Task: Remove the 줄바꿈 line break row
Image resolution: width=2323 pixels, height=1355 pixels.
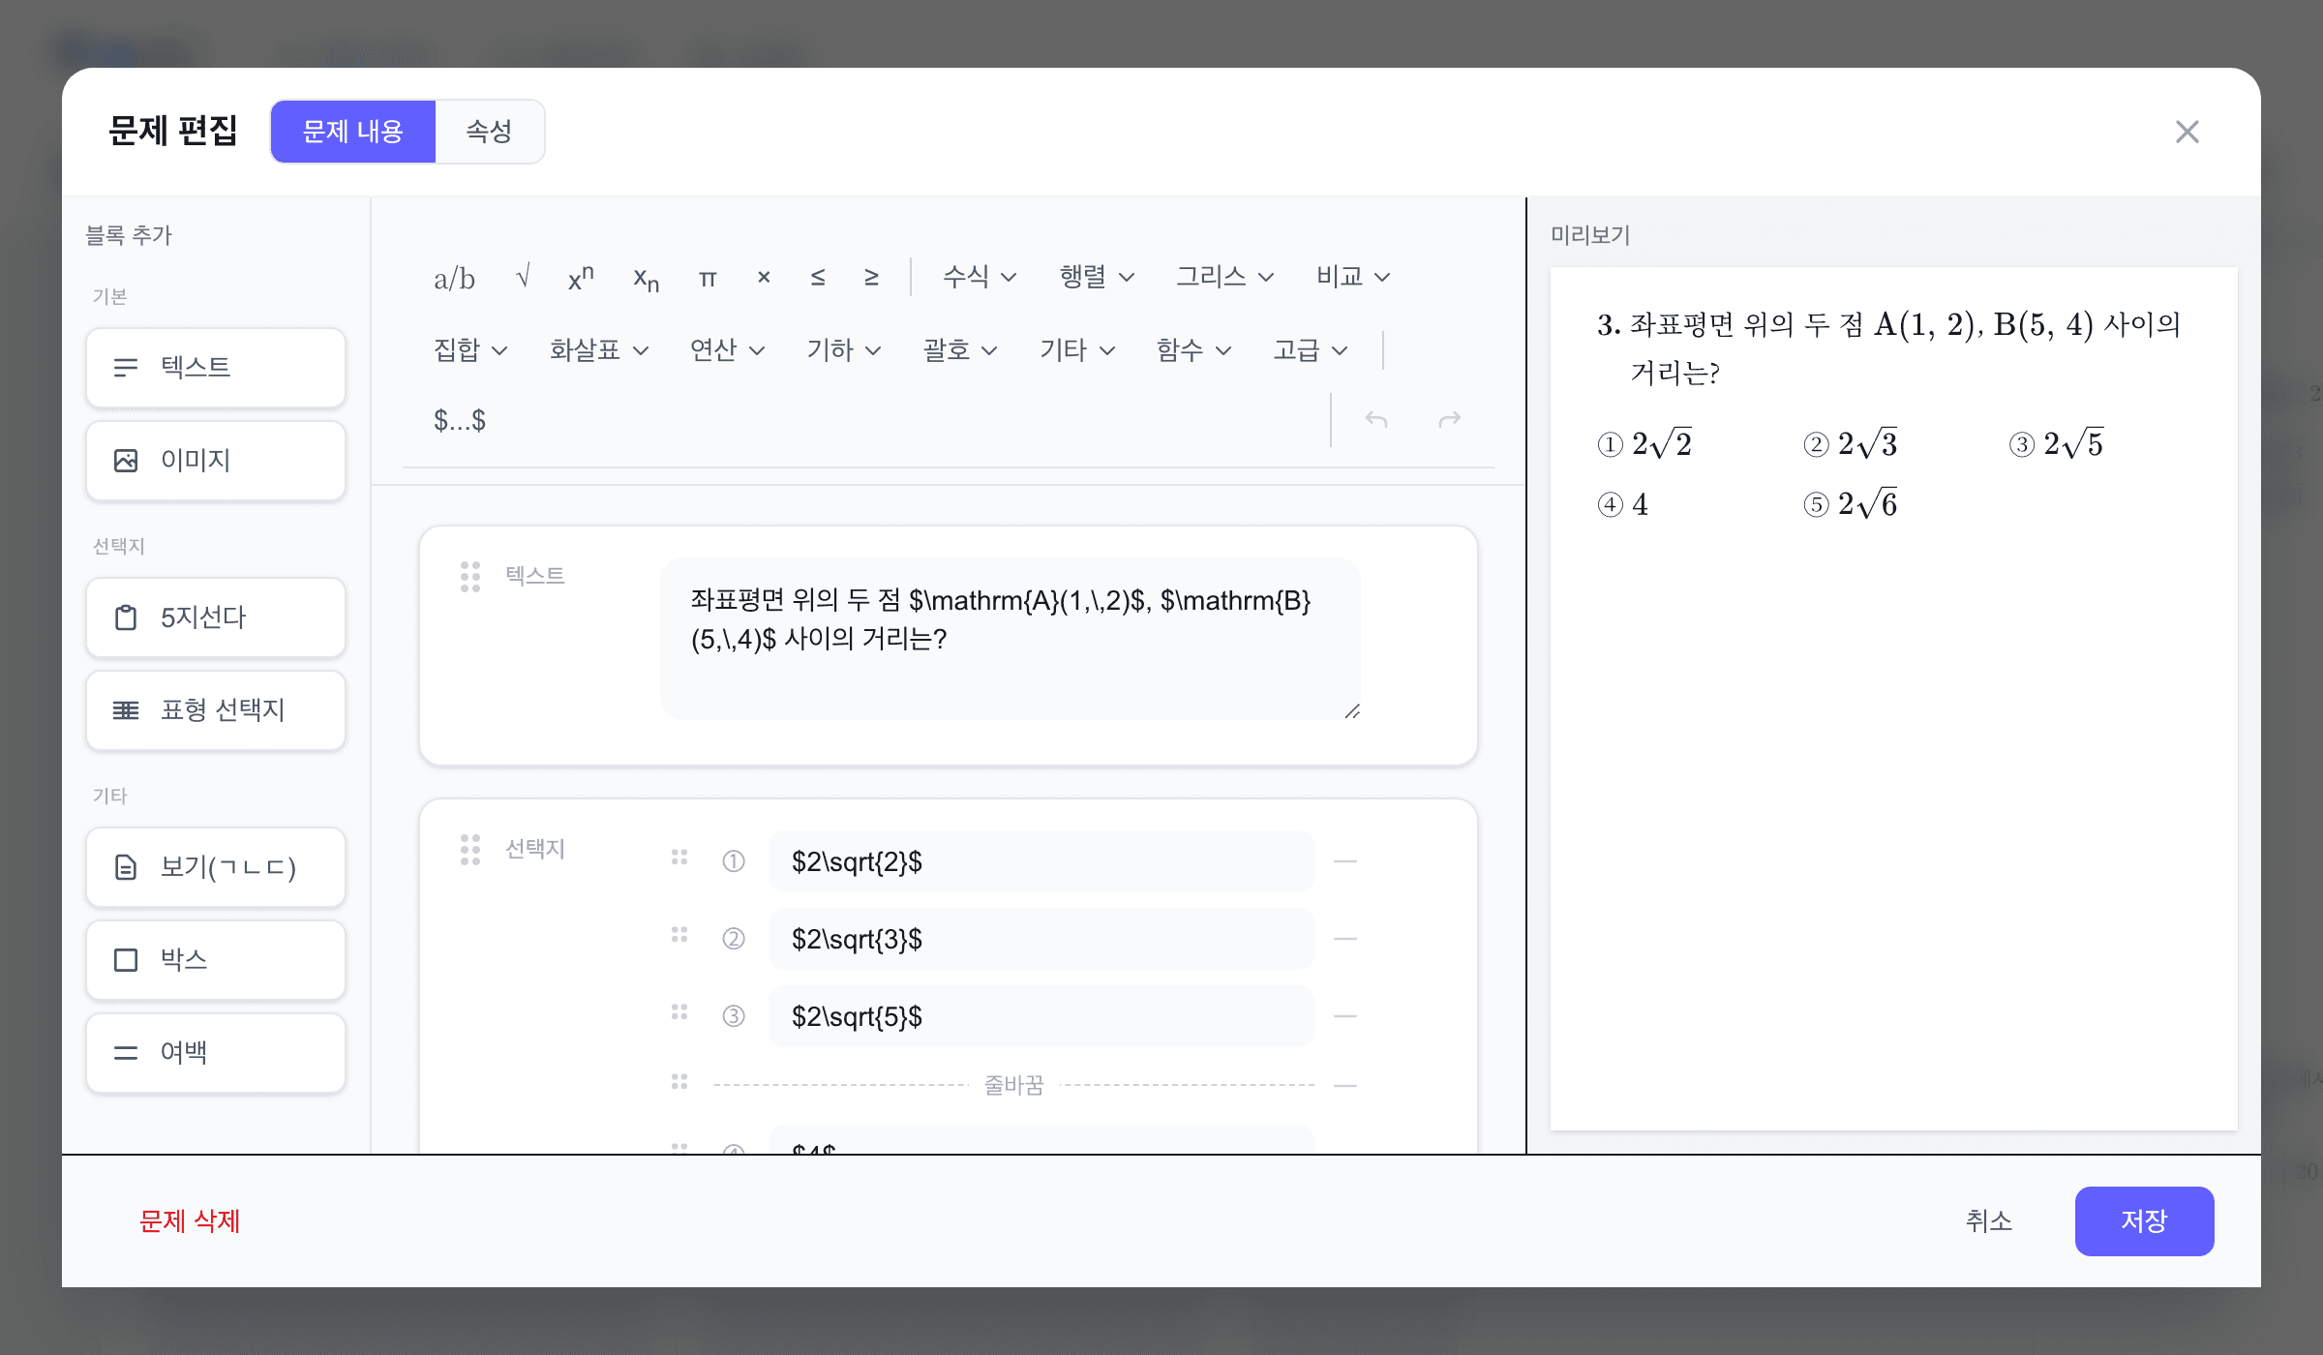Action: pos(1345,1086)
